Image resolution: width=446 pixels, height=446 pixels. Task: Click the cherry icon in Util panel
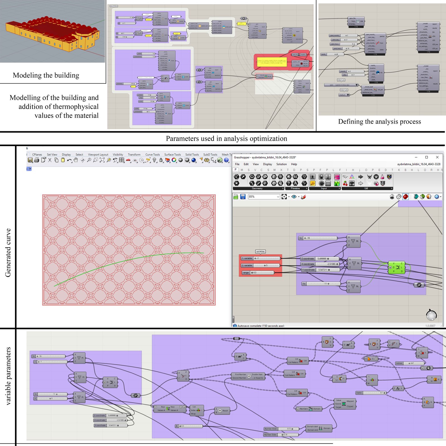(345, 183)
